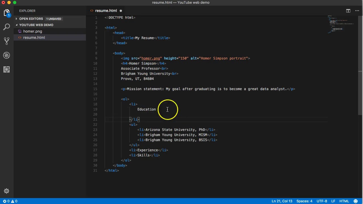Open the Search view icon
Image resolution: width=363 pixels, height=204 pixels.
click(x=7, y=27)
